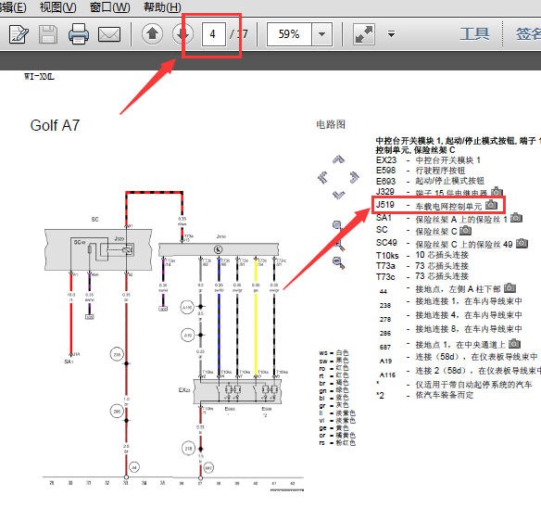Click the page number input field
Screen dimensions: 541x508
tap(214, 34)
